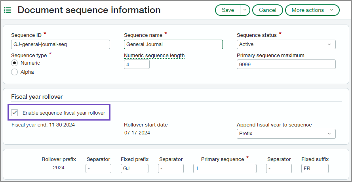Open Append fiscal year to sequence dropdown
Screen dimensions: 352x182
click(x=286, y=134)
